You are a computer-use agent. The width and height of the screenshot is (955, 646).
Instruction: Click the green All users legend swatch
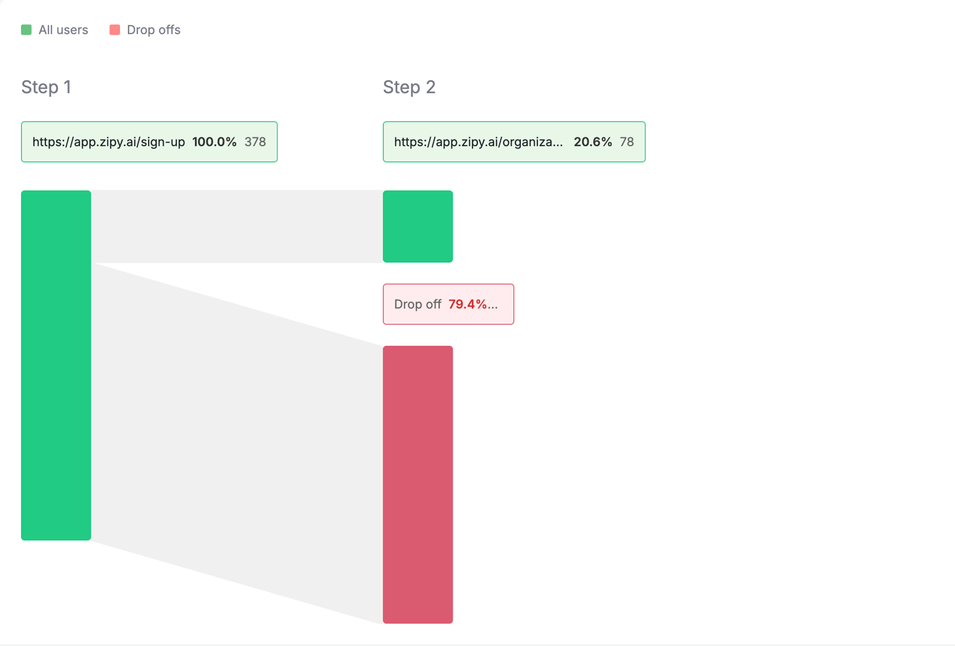point(26,30)
